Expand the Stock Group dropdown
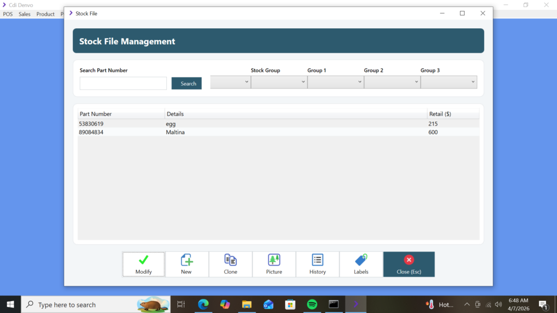This screenshot has width=557, height=313. click(x=278, y=82)
